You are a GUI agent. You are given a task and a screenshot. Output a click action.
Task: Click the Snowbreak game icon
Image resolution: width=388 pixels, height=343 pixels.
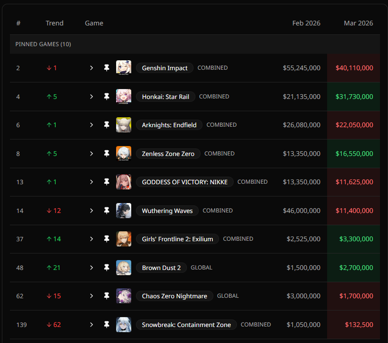pyautogui.click(x=124, y=325)
